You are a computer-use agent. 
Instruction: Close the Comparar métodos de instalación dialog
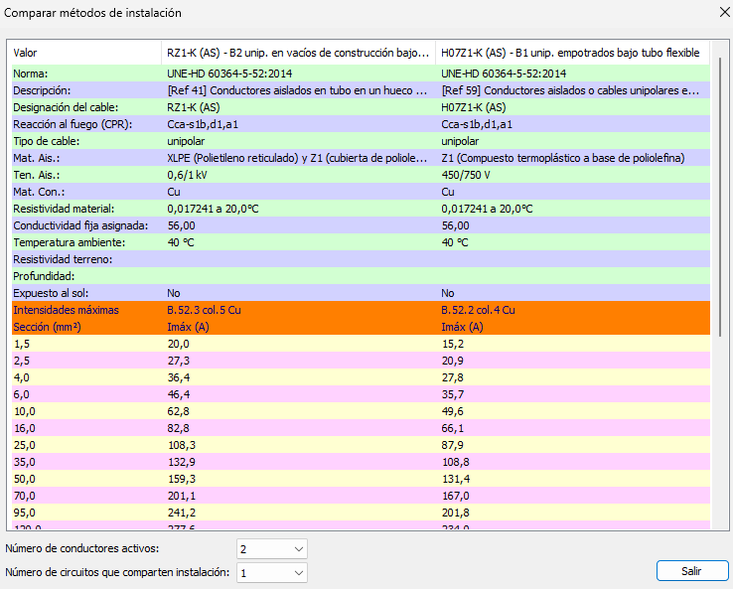click(x=720, y=13)
